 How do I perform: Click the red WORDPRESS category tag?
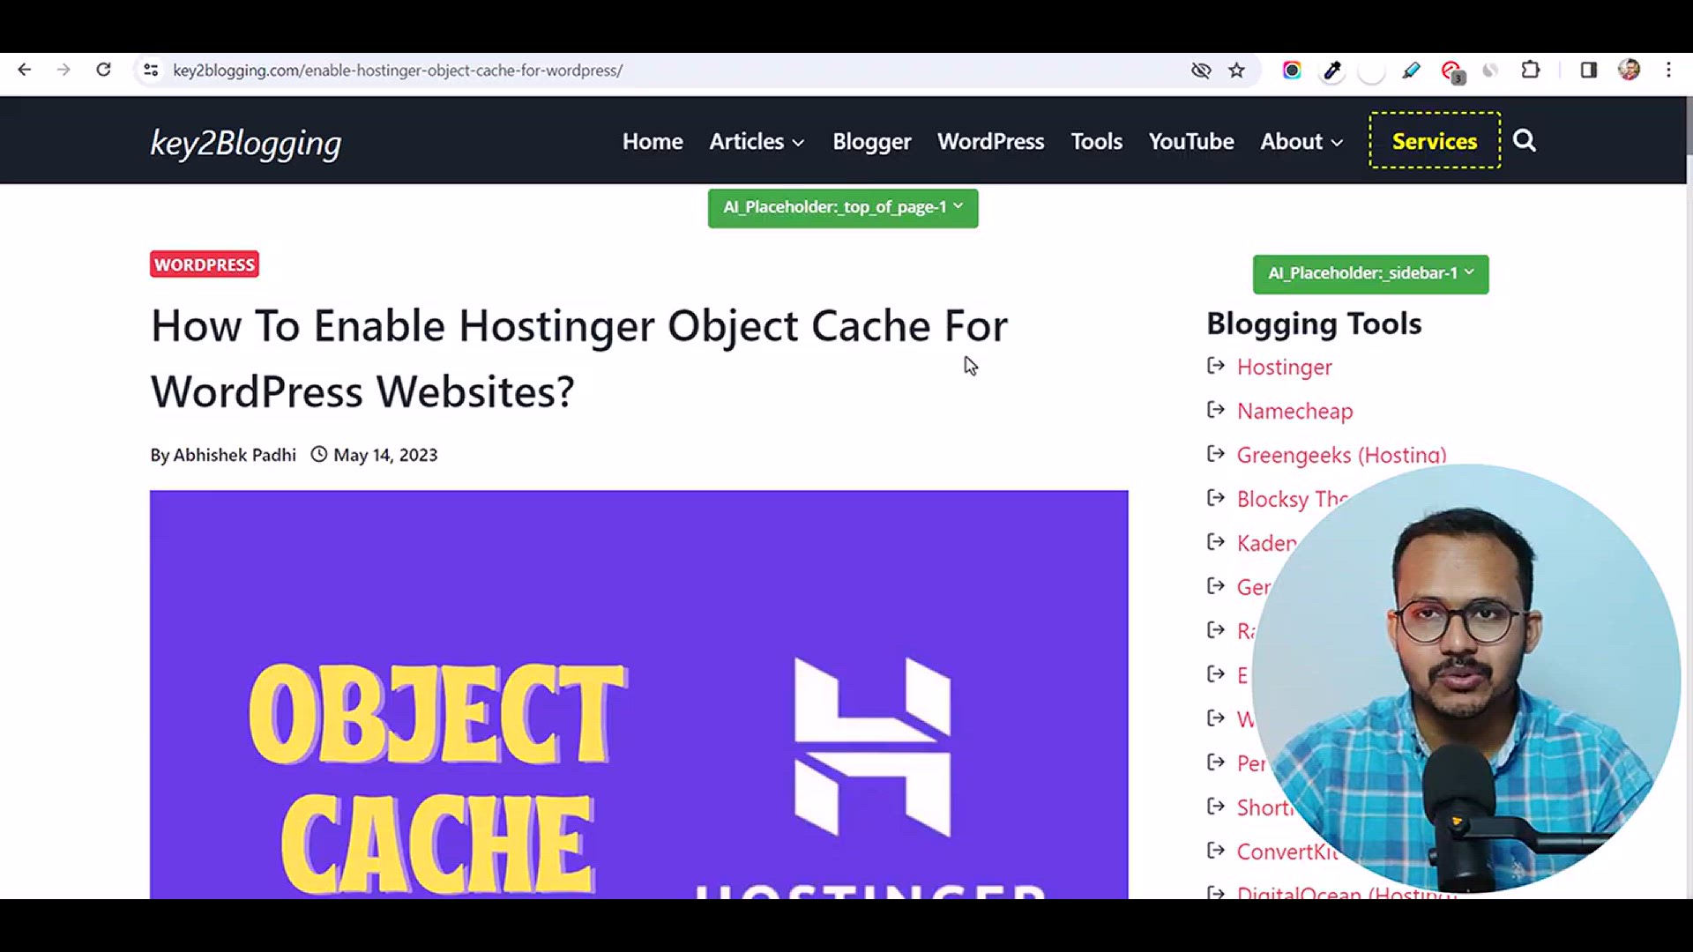[x=205, y=264]
